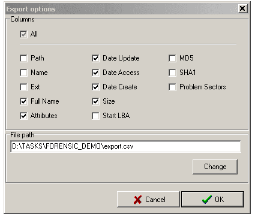Enable the Start LBA column
255x217 pixels.
[95, 116]
